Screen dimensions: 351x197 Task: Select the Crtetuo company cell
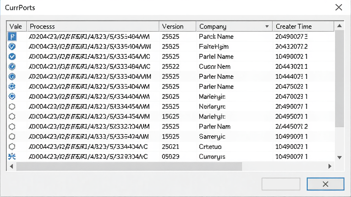point(210,146)
